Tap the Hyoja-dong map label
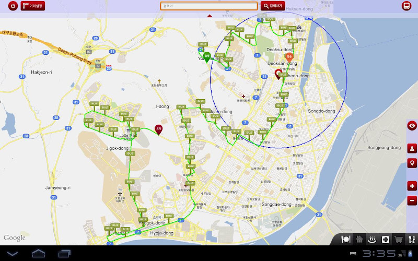418x261 pixels. pyautogui.click(x=161, y=233)
